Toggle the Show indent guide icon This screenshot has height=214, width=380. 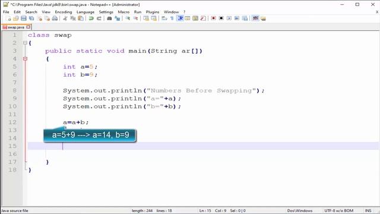click(180, 18)
